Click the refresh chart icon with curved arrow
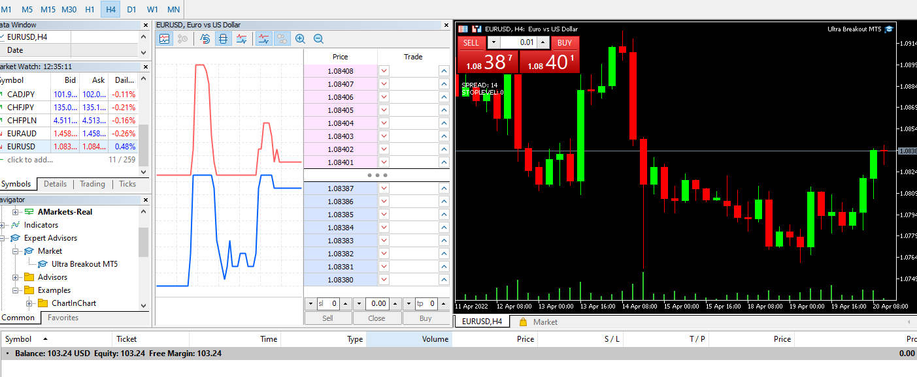The height and width of the screenshot is (377, 917). tap(205, 38)
